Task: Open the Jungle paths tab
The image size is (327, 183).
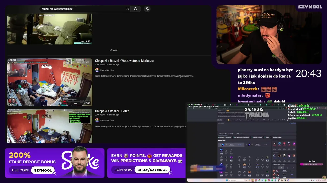Action: point(240,120)
